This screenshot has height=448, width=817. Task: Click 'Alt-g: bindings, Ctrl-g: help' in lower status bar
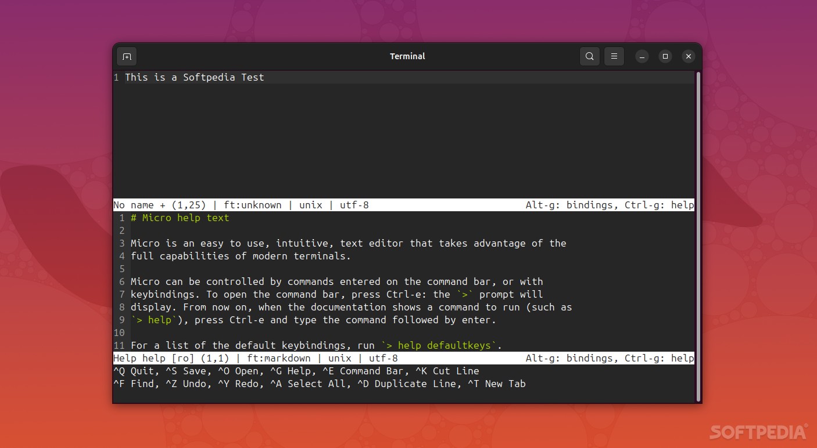coord(610,358)
